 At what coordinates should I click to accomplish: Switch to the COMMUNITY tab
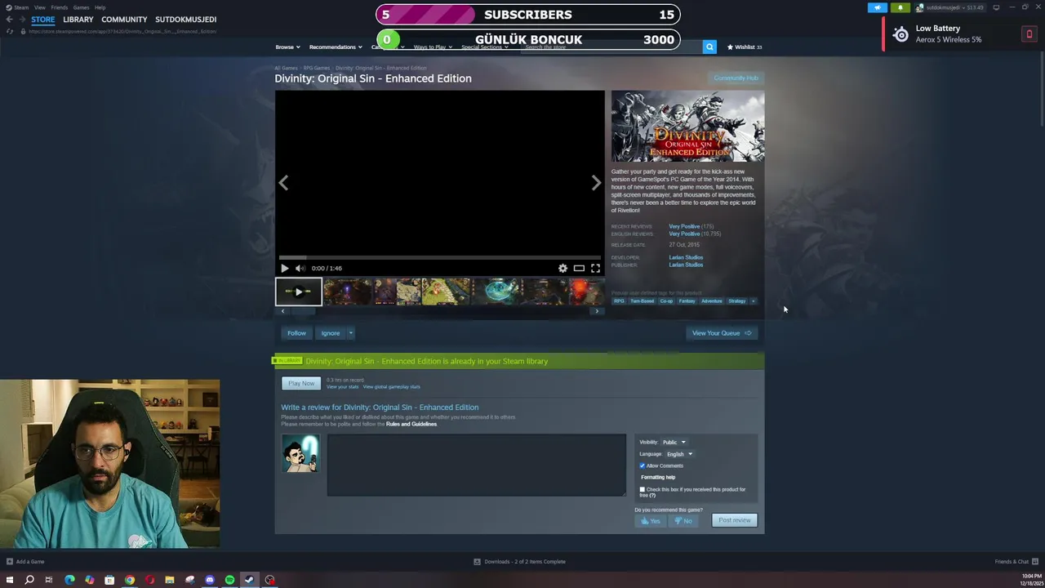[124, 20]
